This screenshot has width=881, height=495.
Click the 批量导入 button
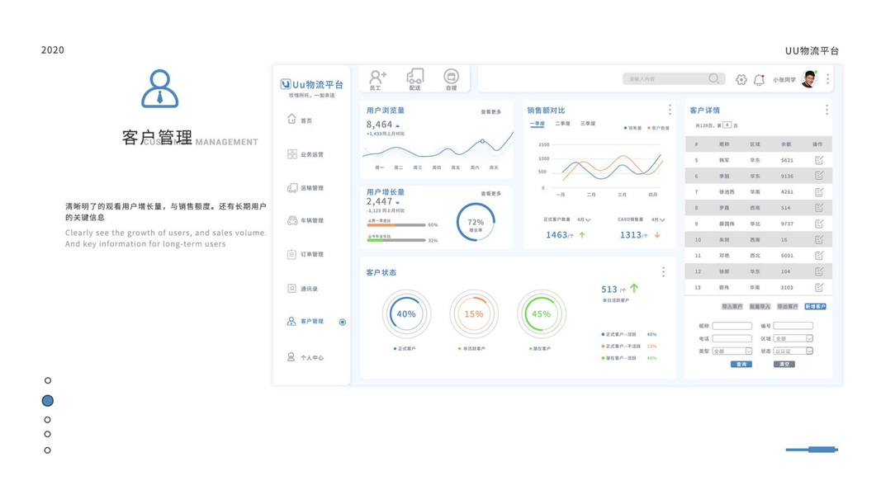click(760, 306)
